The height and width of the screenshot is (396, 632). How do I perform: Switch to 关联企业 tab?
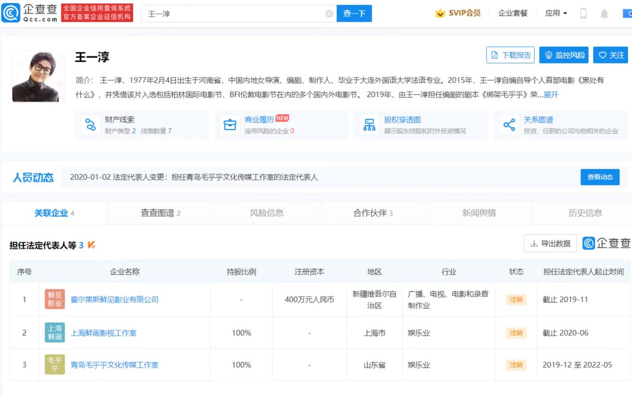pyautogui.click(x=54, y=213)
